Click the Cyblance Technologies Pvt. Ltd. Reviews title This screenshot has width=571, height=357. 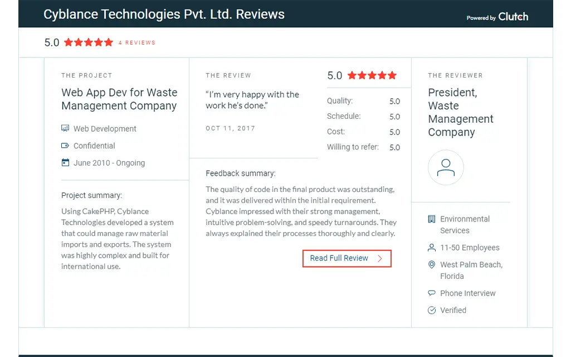tap(164, 14)
